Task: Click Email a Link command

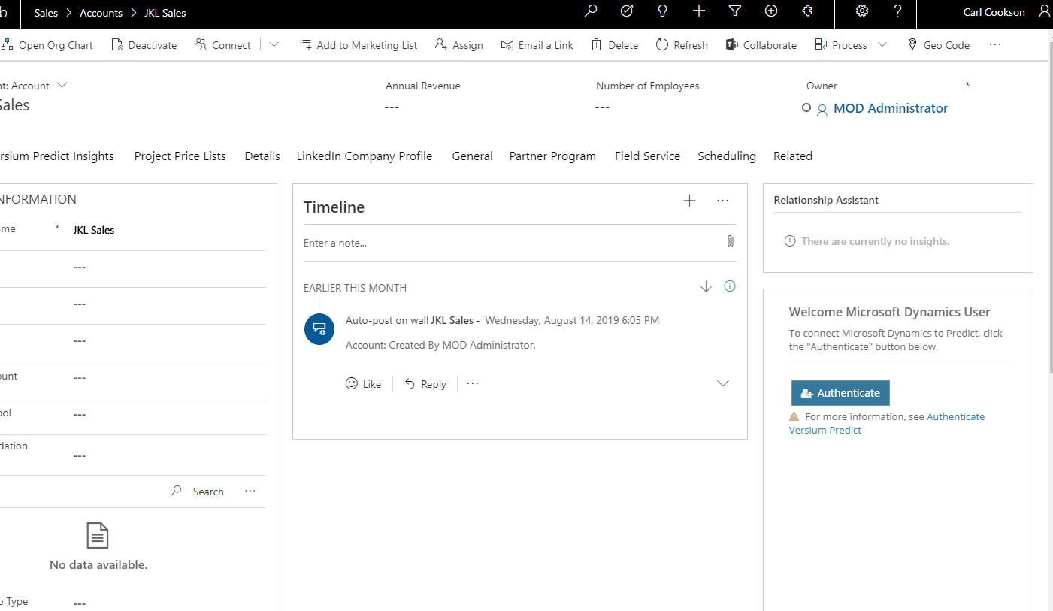Action: coord(537,45)
